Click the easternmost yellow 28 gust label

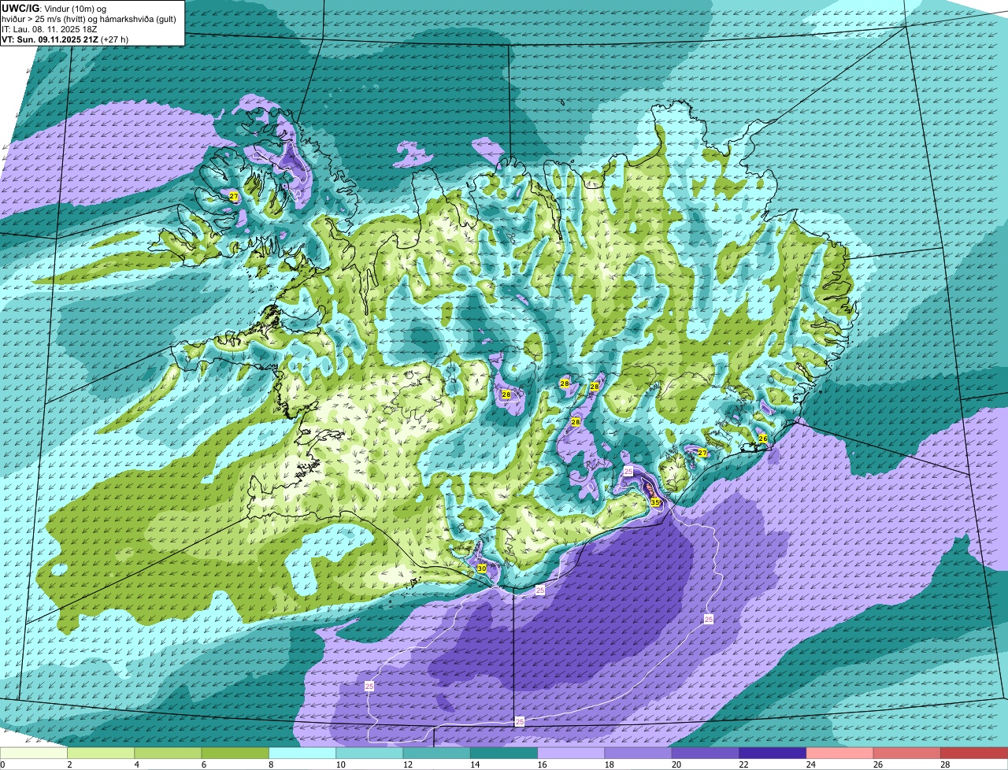(x=595, y=387)
